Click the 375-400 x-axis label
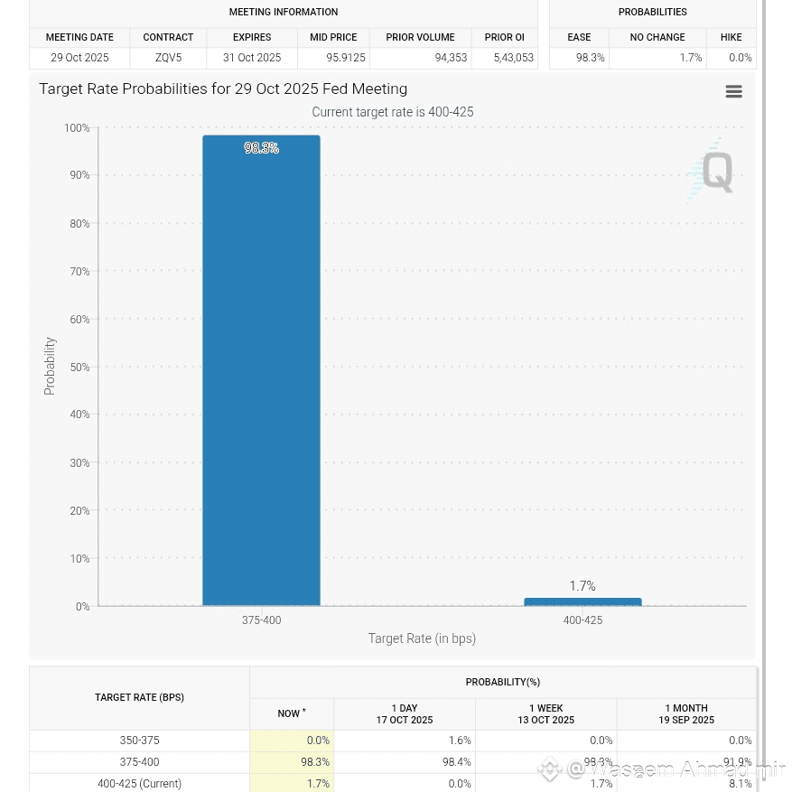The width and height of the screenshot is (792, 792). point(261,620)
